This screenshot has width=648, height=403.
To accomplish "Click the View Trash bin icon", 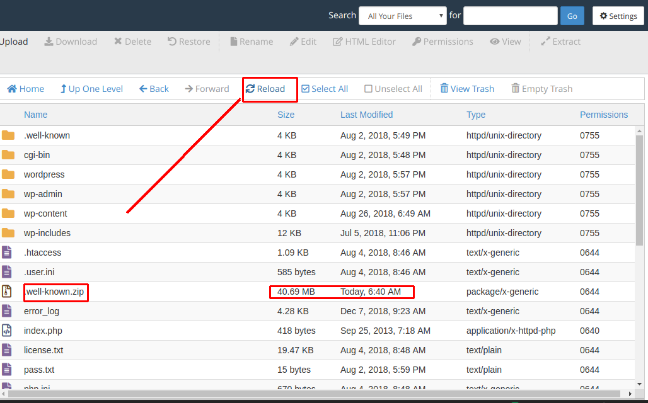I will 444,88.
